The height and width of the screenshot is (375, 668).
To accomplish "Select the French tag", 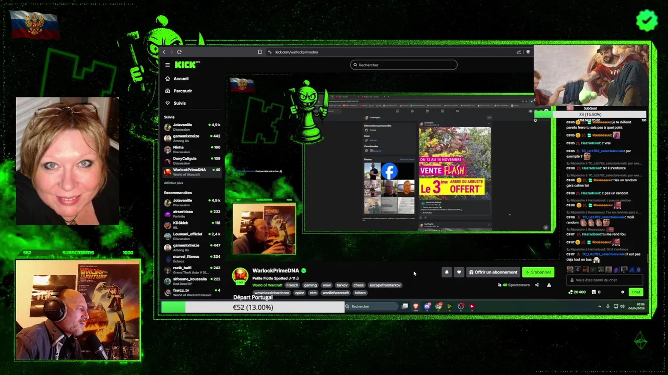I will coord(292,285).
